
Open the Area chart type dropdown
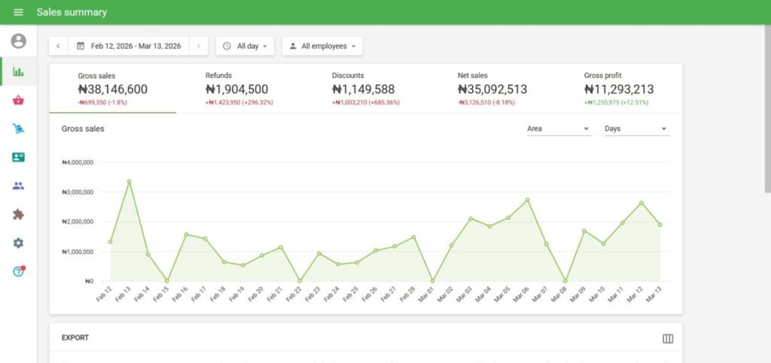click(x=558, y=129)
